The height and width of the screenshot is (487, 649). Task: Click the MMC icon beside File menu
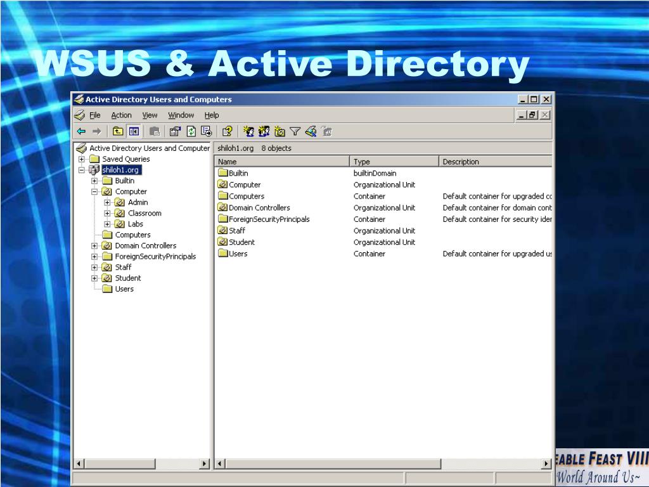point(80,115)
